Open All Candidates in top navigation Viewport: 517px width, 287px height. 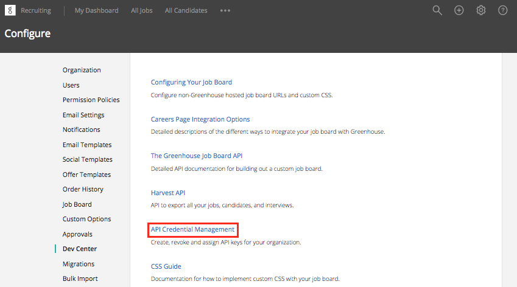point(186,10)
